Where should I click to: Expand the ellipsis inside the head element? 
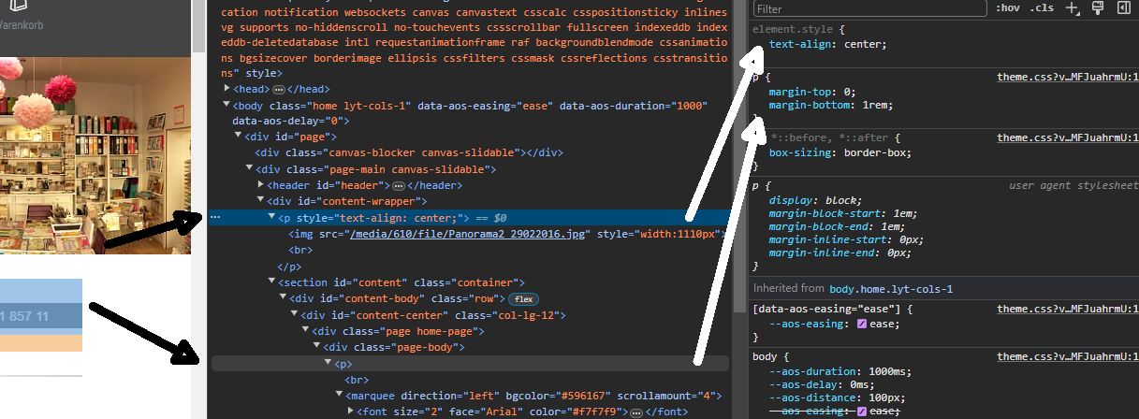279,89
